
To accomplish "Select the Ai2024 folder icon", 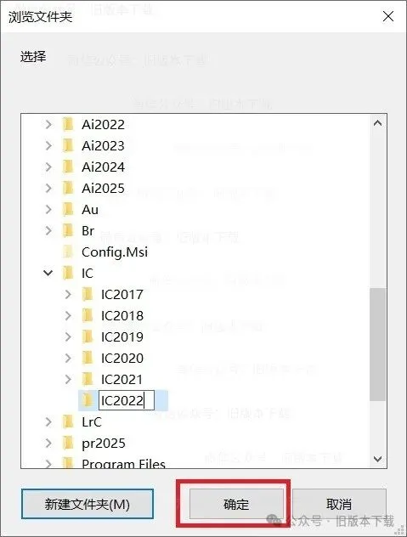I will (x=68, y=167).
